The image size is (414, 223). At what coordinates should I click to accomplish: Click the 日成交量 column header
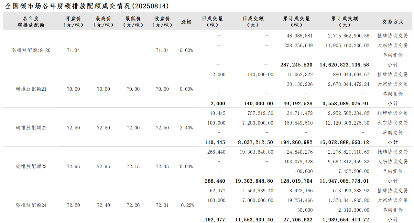pos(212,22)
